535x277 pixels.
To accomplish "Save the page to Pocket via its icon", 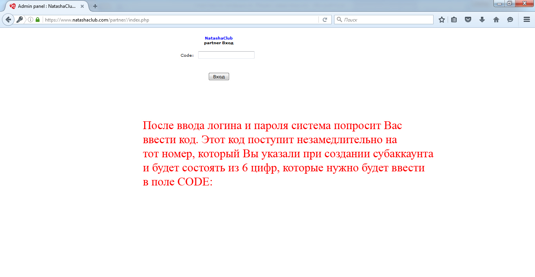I will (468, 20).
